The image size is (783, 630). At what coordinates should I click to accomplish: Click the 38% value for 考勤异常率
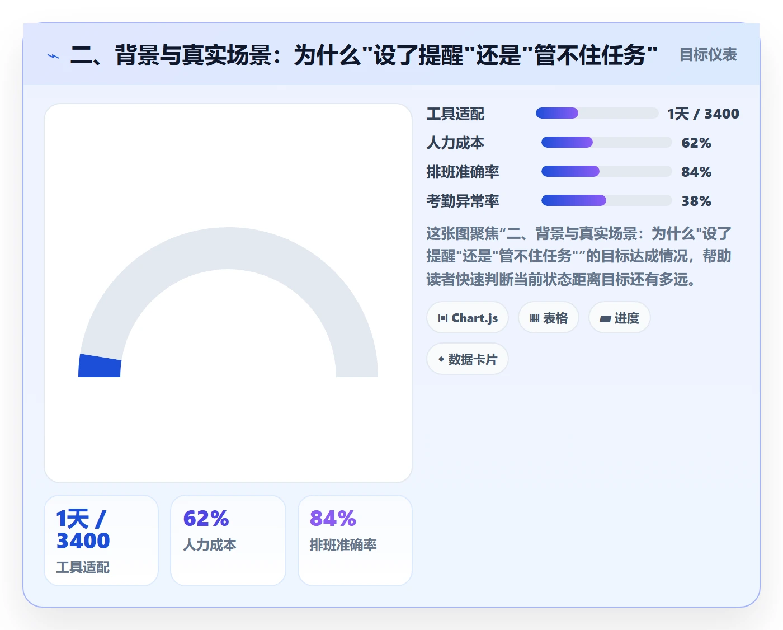coord(696,201)
